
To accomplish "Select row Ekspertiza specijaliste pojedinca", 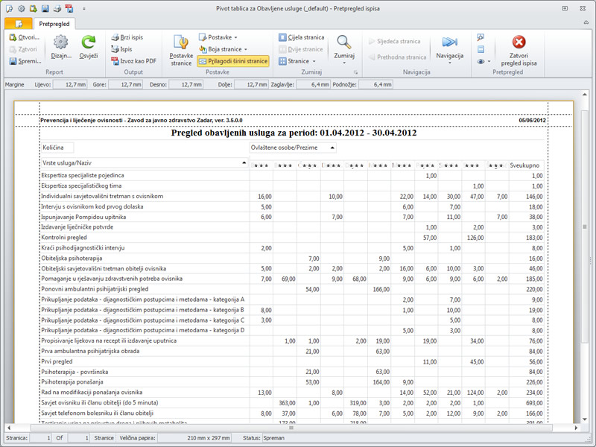I will [x=292, y=175].
